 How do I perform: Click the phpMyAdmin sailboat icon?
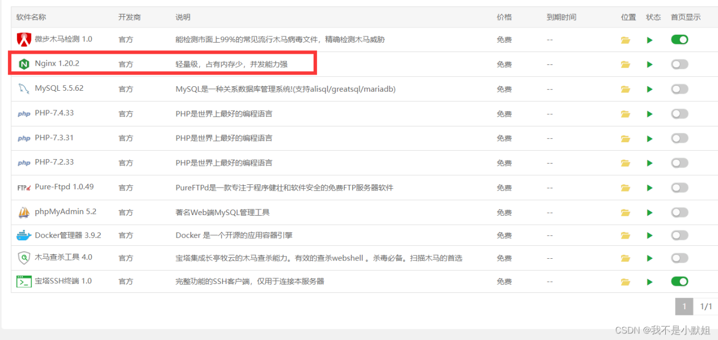[x=24, y=212]
